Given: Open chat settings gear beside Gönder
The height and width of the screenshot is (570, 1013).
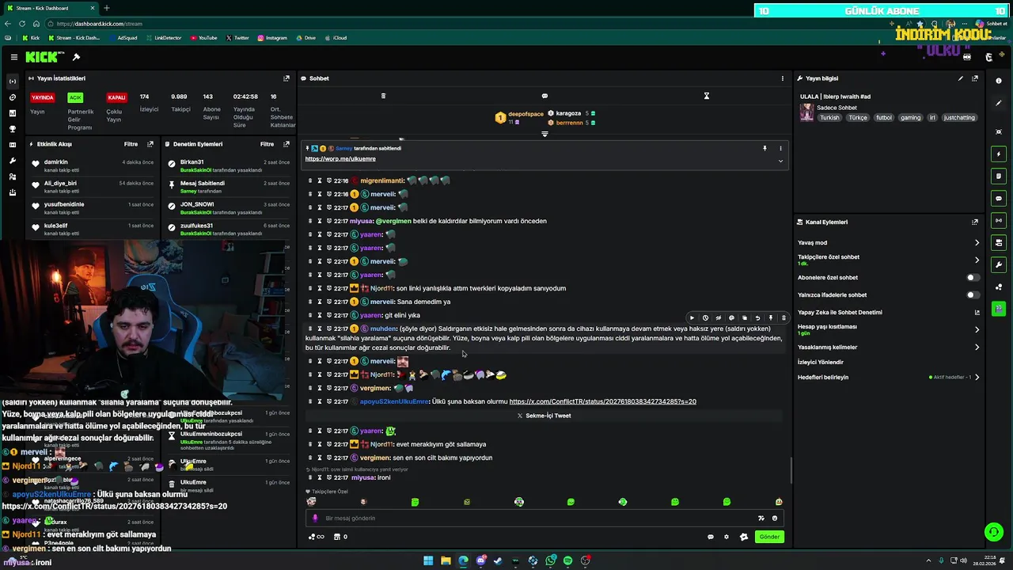Looking at the screenshot, I should pyautogui.click(x=727, y=537).
